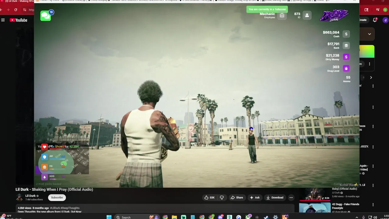This screenshot has width=389, height=219.
Task: Click the 'You are currently in a Safezone' banner
Action: click(267, 9)
